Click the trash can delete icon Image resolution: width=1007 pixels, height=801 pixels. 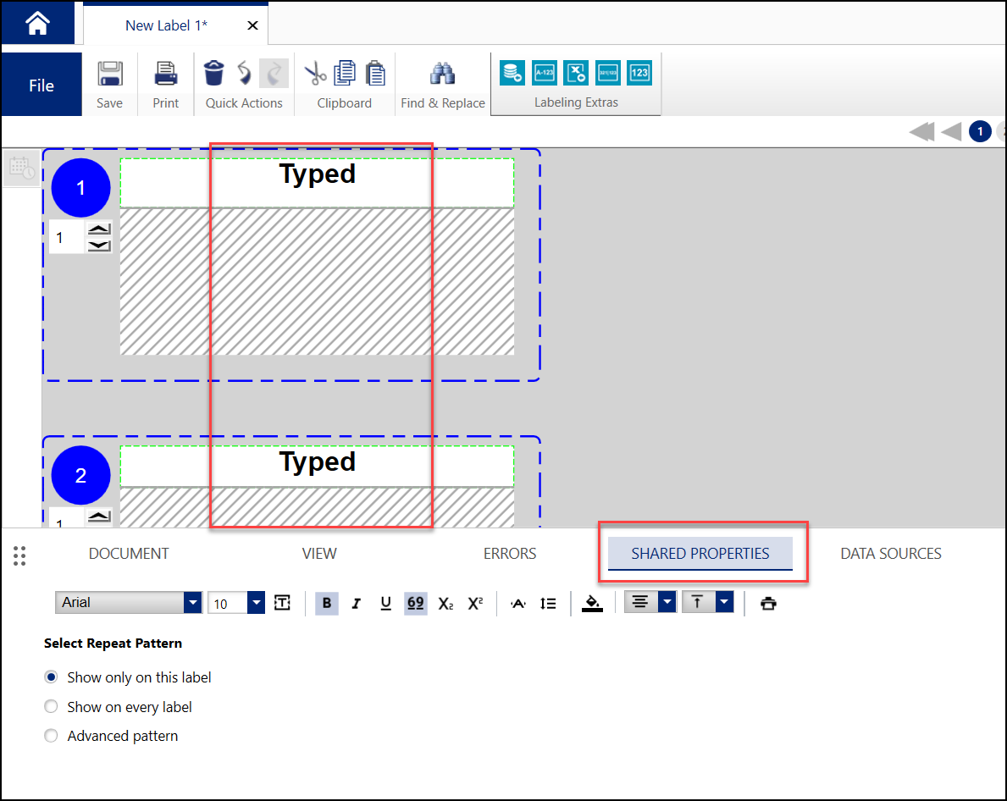tap(214, 74)
